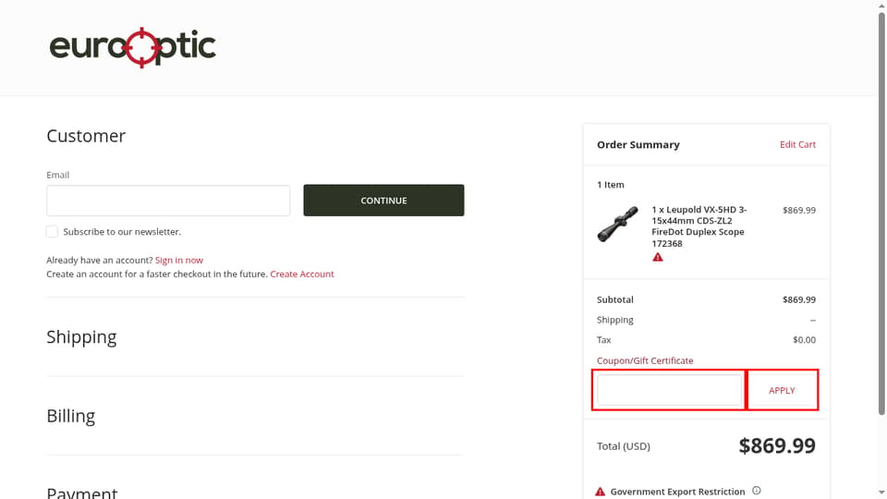Image resolution: width=887 pixels, height=499 pixels.
Task: Click the CONTINUE button
Action: coord(383,201)
